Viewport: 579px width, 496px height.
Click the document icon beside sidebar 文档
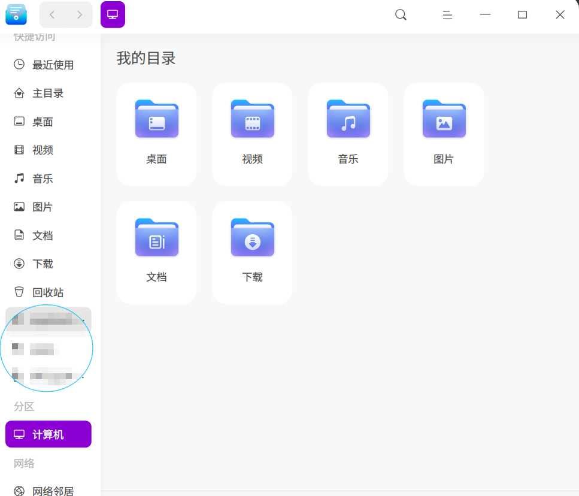point(19,235)
